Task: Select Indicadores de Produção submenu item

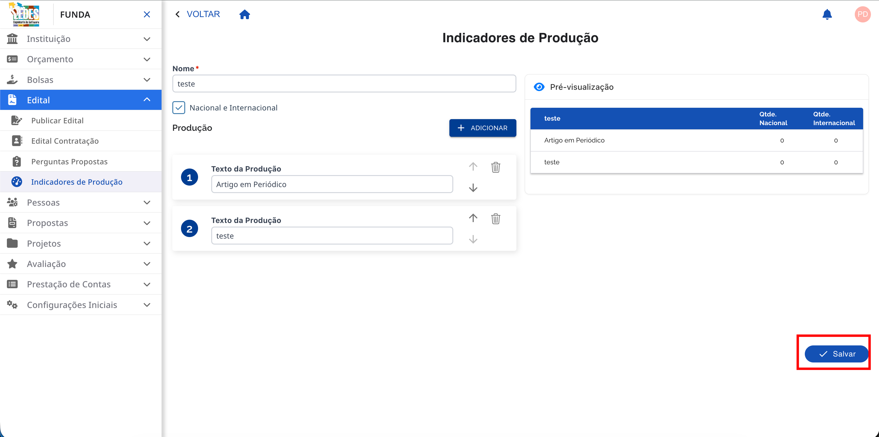Action: tap(81, 182)
